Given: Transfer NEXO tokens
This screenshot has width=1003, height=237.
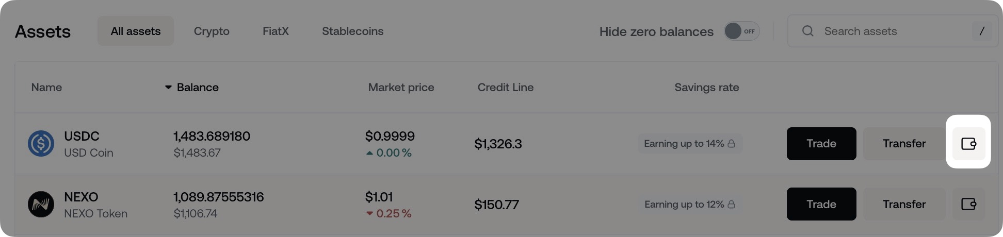Looking at the screenshot, I should tap(904, 205).
